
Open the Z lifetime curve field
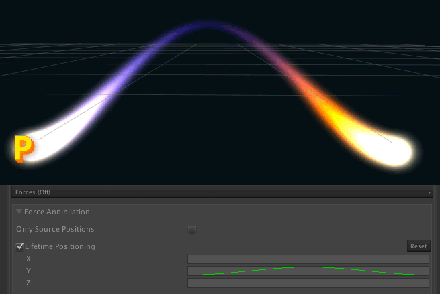pos(308,283)
